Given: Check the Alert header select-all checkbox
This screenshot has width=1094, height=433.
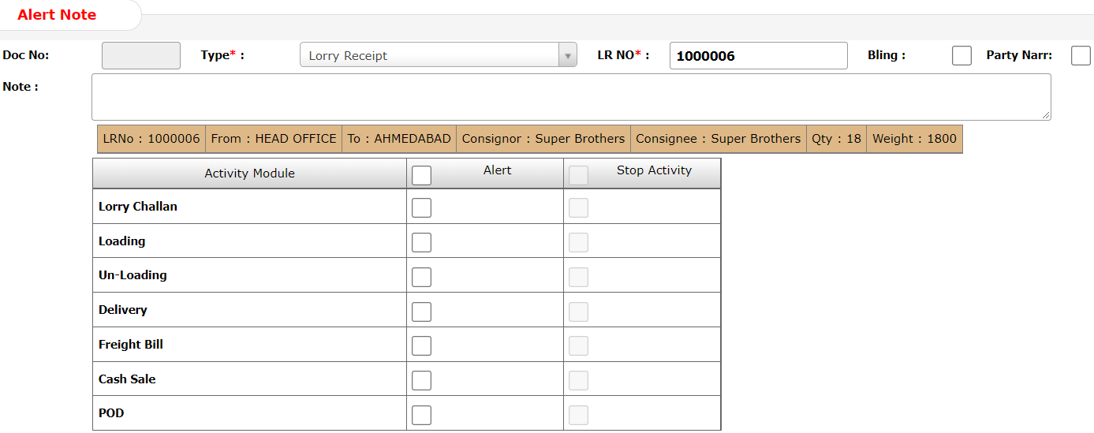Looking at the screenshot, I should coord(422,175).
